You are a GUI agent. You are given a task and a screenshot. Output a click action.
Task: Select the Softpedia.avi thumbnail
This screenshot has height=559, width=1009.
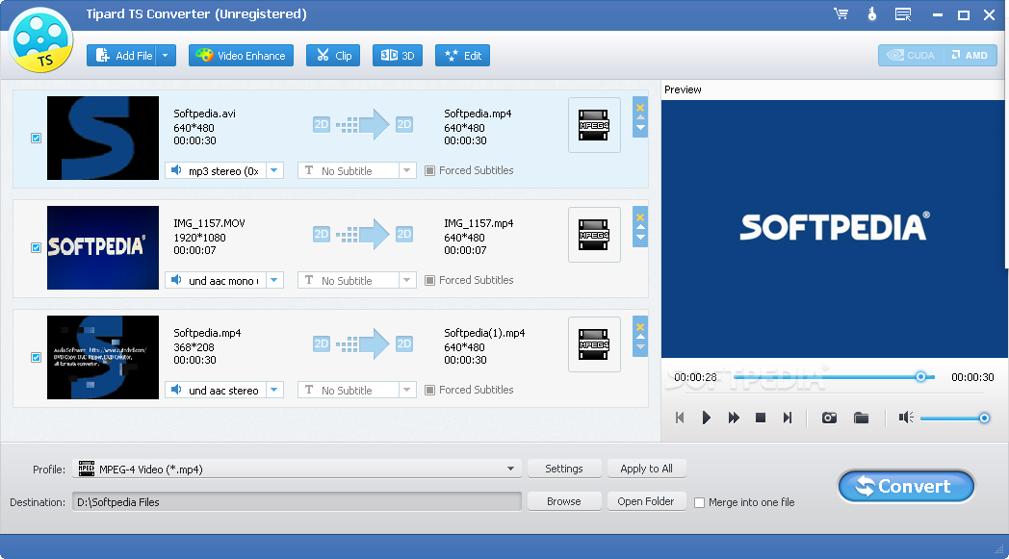[103, 138]
